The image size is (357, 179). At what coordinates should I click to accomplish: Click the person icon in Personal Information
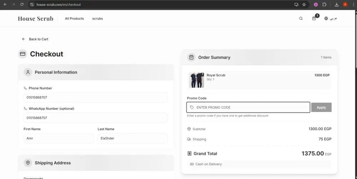(x=28, y=72)
